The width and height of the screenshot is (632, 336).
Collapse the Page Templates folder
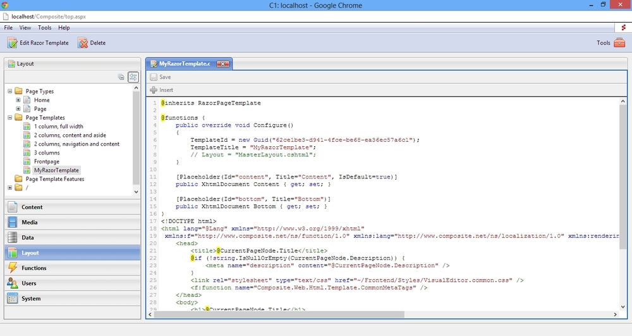(10, 118)
